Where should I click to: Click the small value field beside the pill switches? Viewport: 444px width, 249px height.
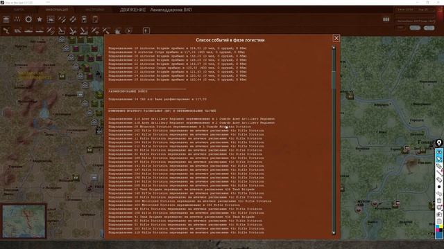[x=400, y=28]
